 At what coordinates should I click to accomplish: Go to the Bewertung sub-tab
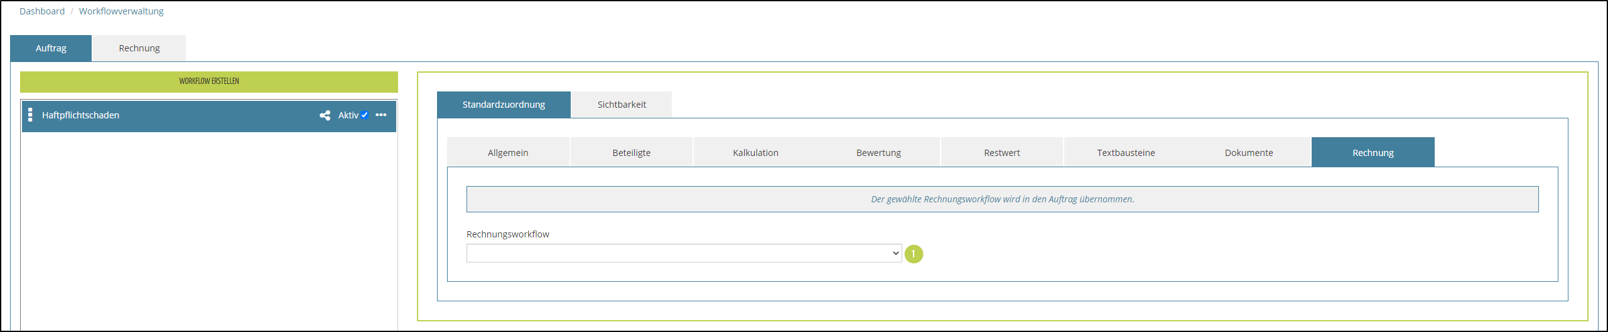click(x=878, y=153)
